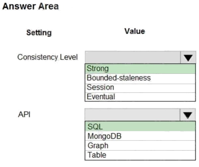Open the API combo box field

[133, 115]
